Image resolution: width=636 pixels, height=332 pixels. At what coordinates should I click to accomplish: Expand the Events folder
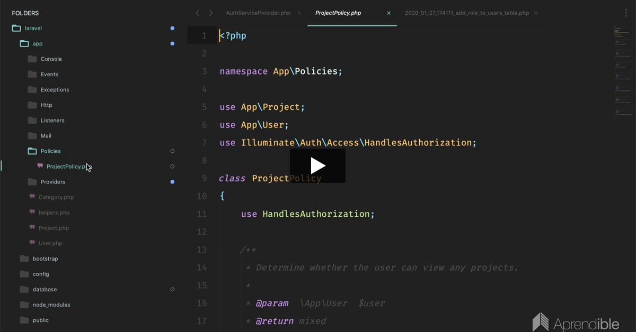(49, 74)
